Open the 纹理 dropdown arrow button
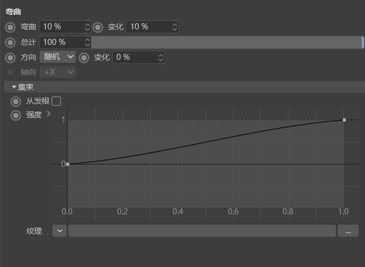The image size is (365, 267). (x=59, y=231)
